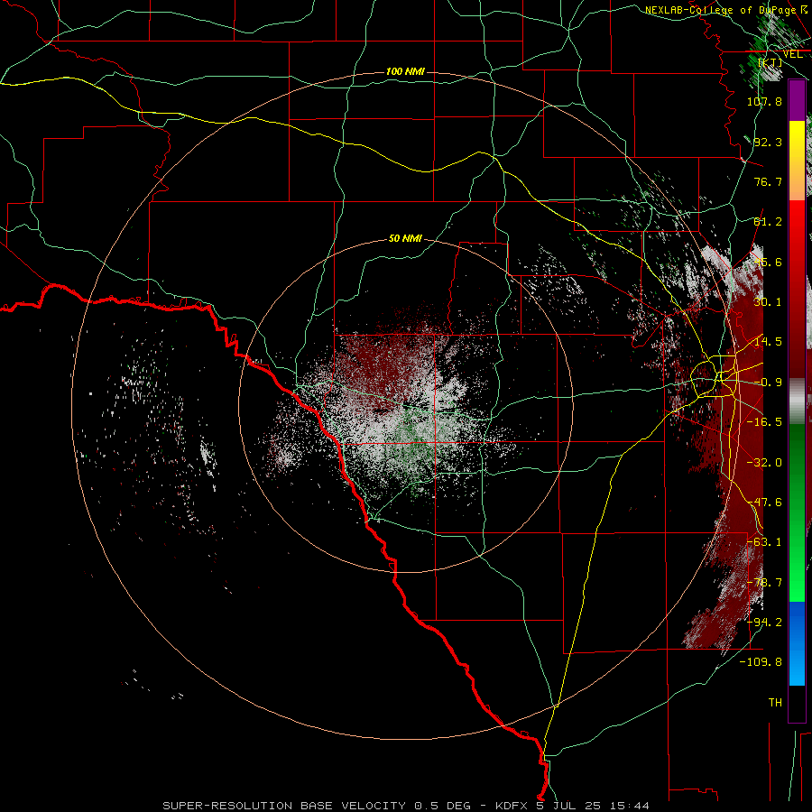This screenshot has width=812, height=812.
Task: Click the 14.5 value on velocity scale
Action: tap(768, 342)
